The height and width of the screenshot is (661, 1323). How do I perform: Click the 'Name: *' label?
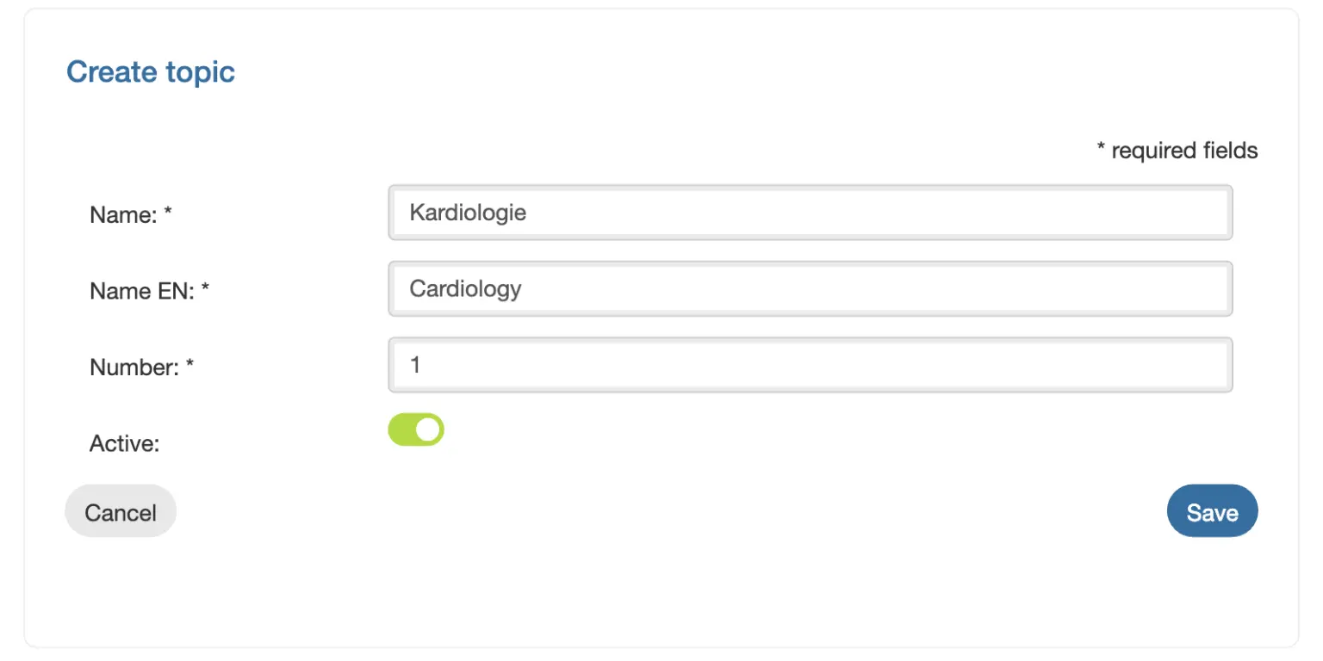pos(131,215)
